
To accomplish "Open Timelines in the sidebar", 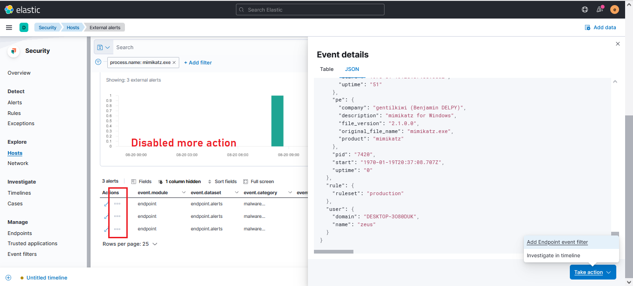I will (19, 193).
